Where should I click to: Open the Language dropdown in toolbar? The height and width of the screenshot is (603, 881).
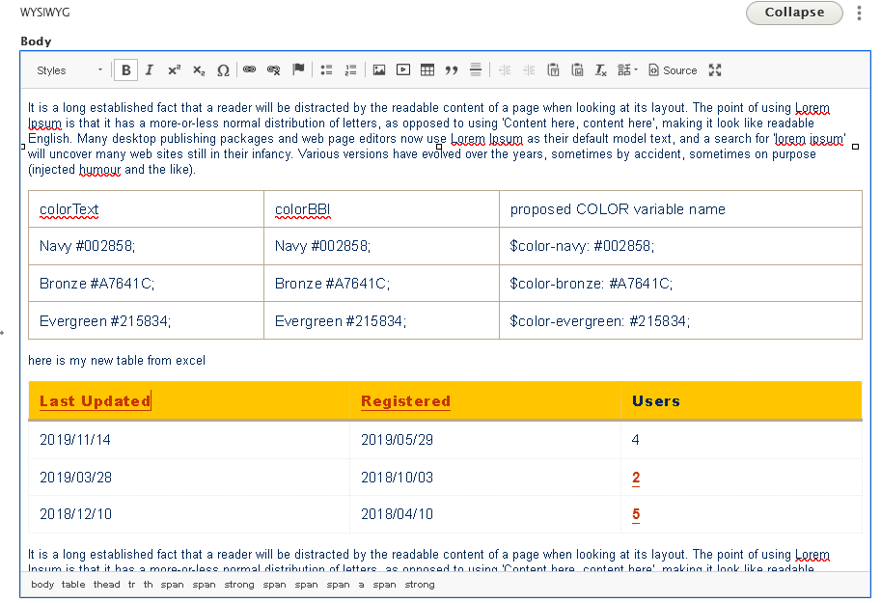(627, 70)
